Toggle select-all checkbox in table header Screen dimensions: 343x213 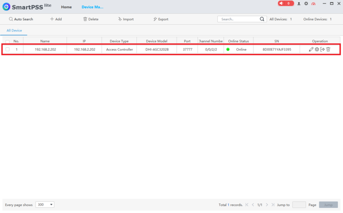click(7, 41)
